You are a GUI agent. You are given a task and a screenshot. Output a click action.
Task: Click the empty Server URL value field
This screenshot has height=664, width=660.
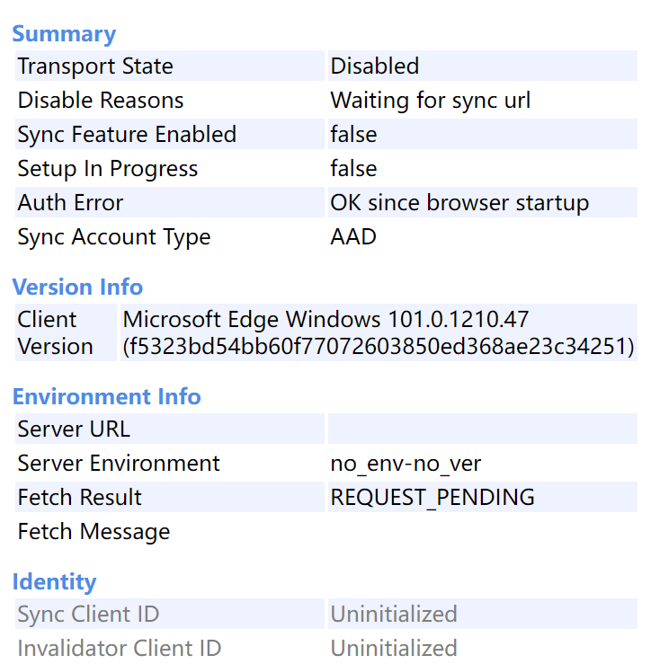pos(482,429)
